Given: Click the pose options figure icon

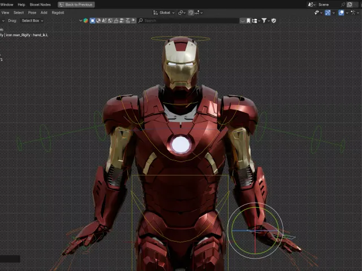Looking at the screenshot, I should (353, 12).
